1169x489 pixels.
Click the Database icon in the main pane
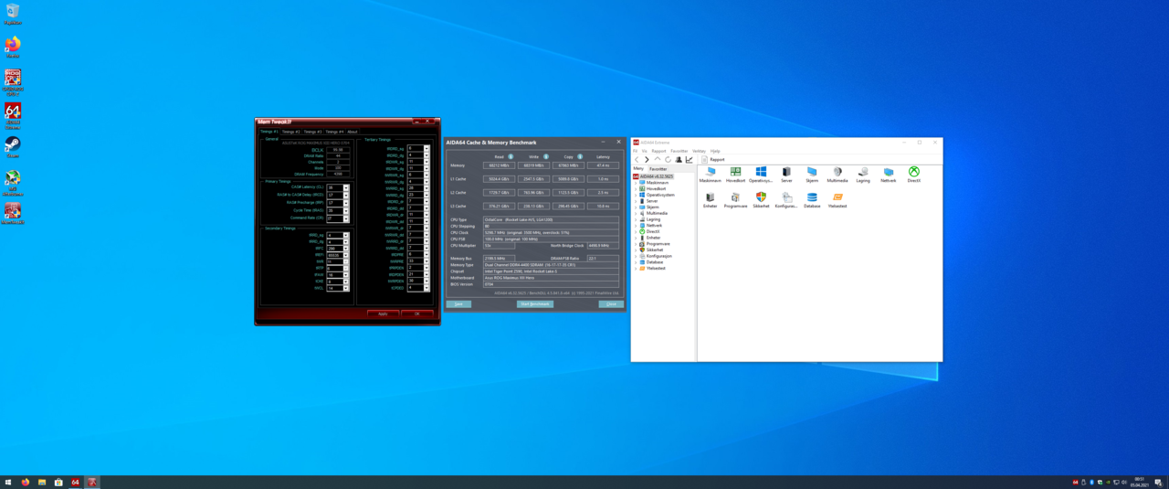pos(812,198)
